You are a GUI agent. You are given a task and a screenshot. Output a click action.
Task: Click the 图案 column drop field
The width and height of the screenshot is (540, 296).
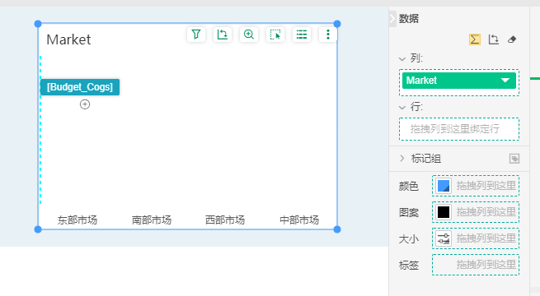point(476,212)
